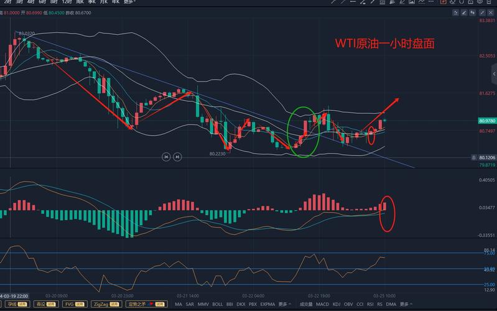Open the FVG trial indicator

(x=70, y=304)
